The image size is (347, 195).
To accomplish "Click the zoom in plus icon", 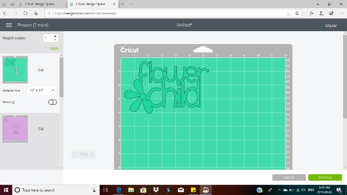I will click(92, 155).
